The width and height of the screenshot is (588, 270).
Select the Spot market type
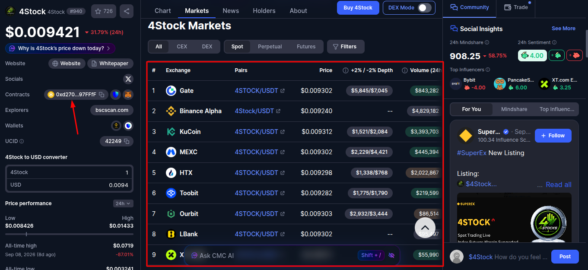pos(237,47)
